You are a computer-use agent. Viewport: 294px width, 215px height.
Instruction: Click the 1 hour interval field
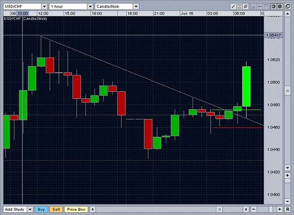coord(68,7)
